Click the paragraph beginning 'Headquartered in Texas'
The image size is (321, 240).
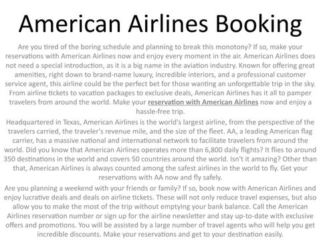tap(160, 149)
